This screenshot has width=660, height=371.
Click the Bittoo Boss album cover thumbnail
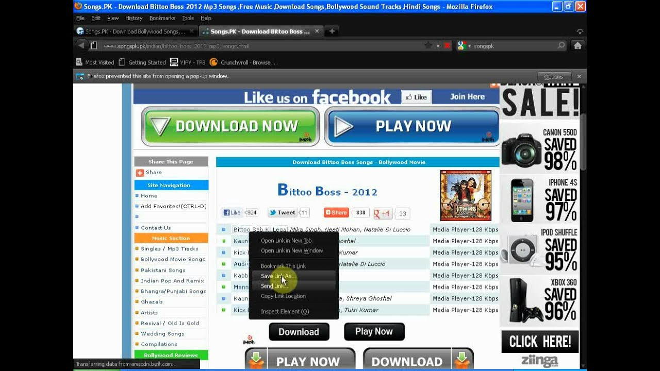tap(466, 196)
